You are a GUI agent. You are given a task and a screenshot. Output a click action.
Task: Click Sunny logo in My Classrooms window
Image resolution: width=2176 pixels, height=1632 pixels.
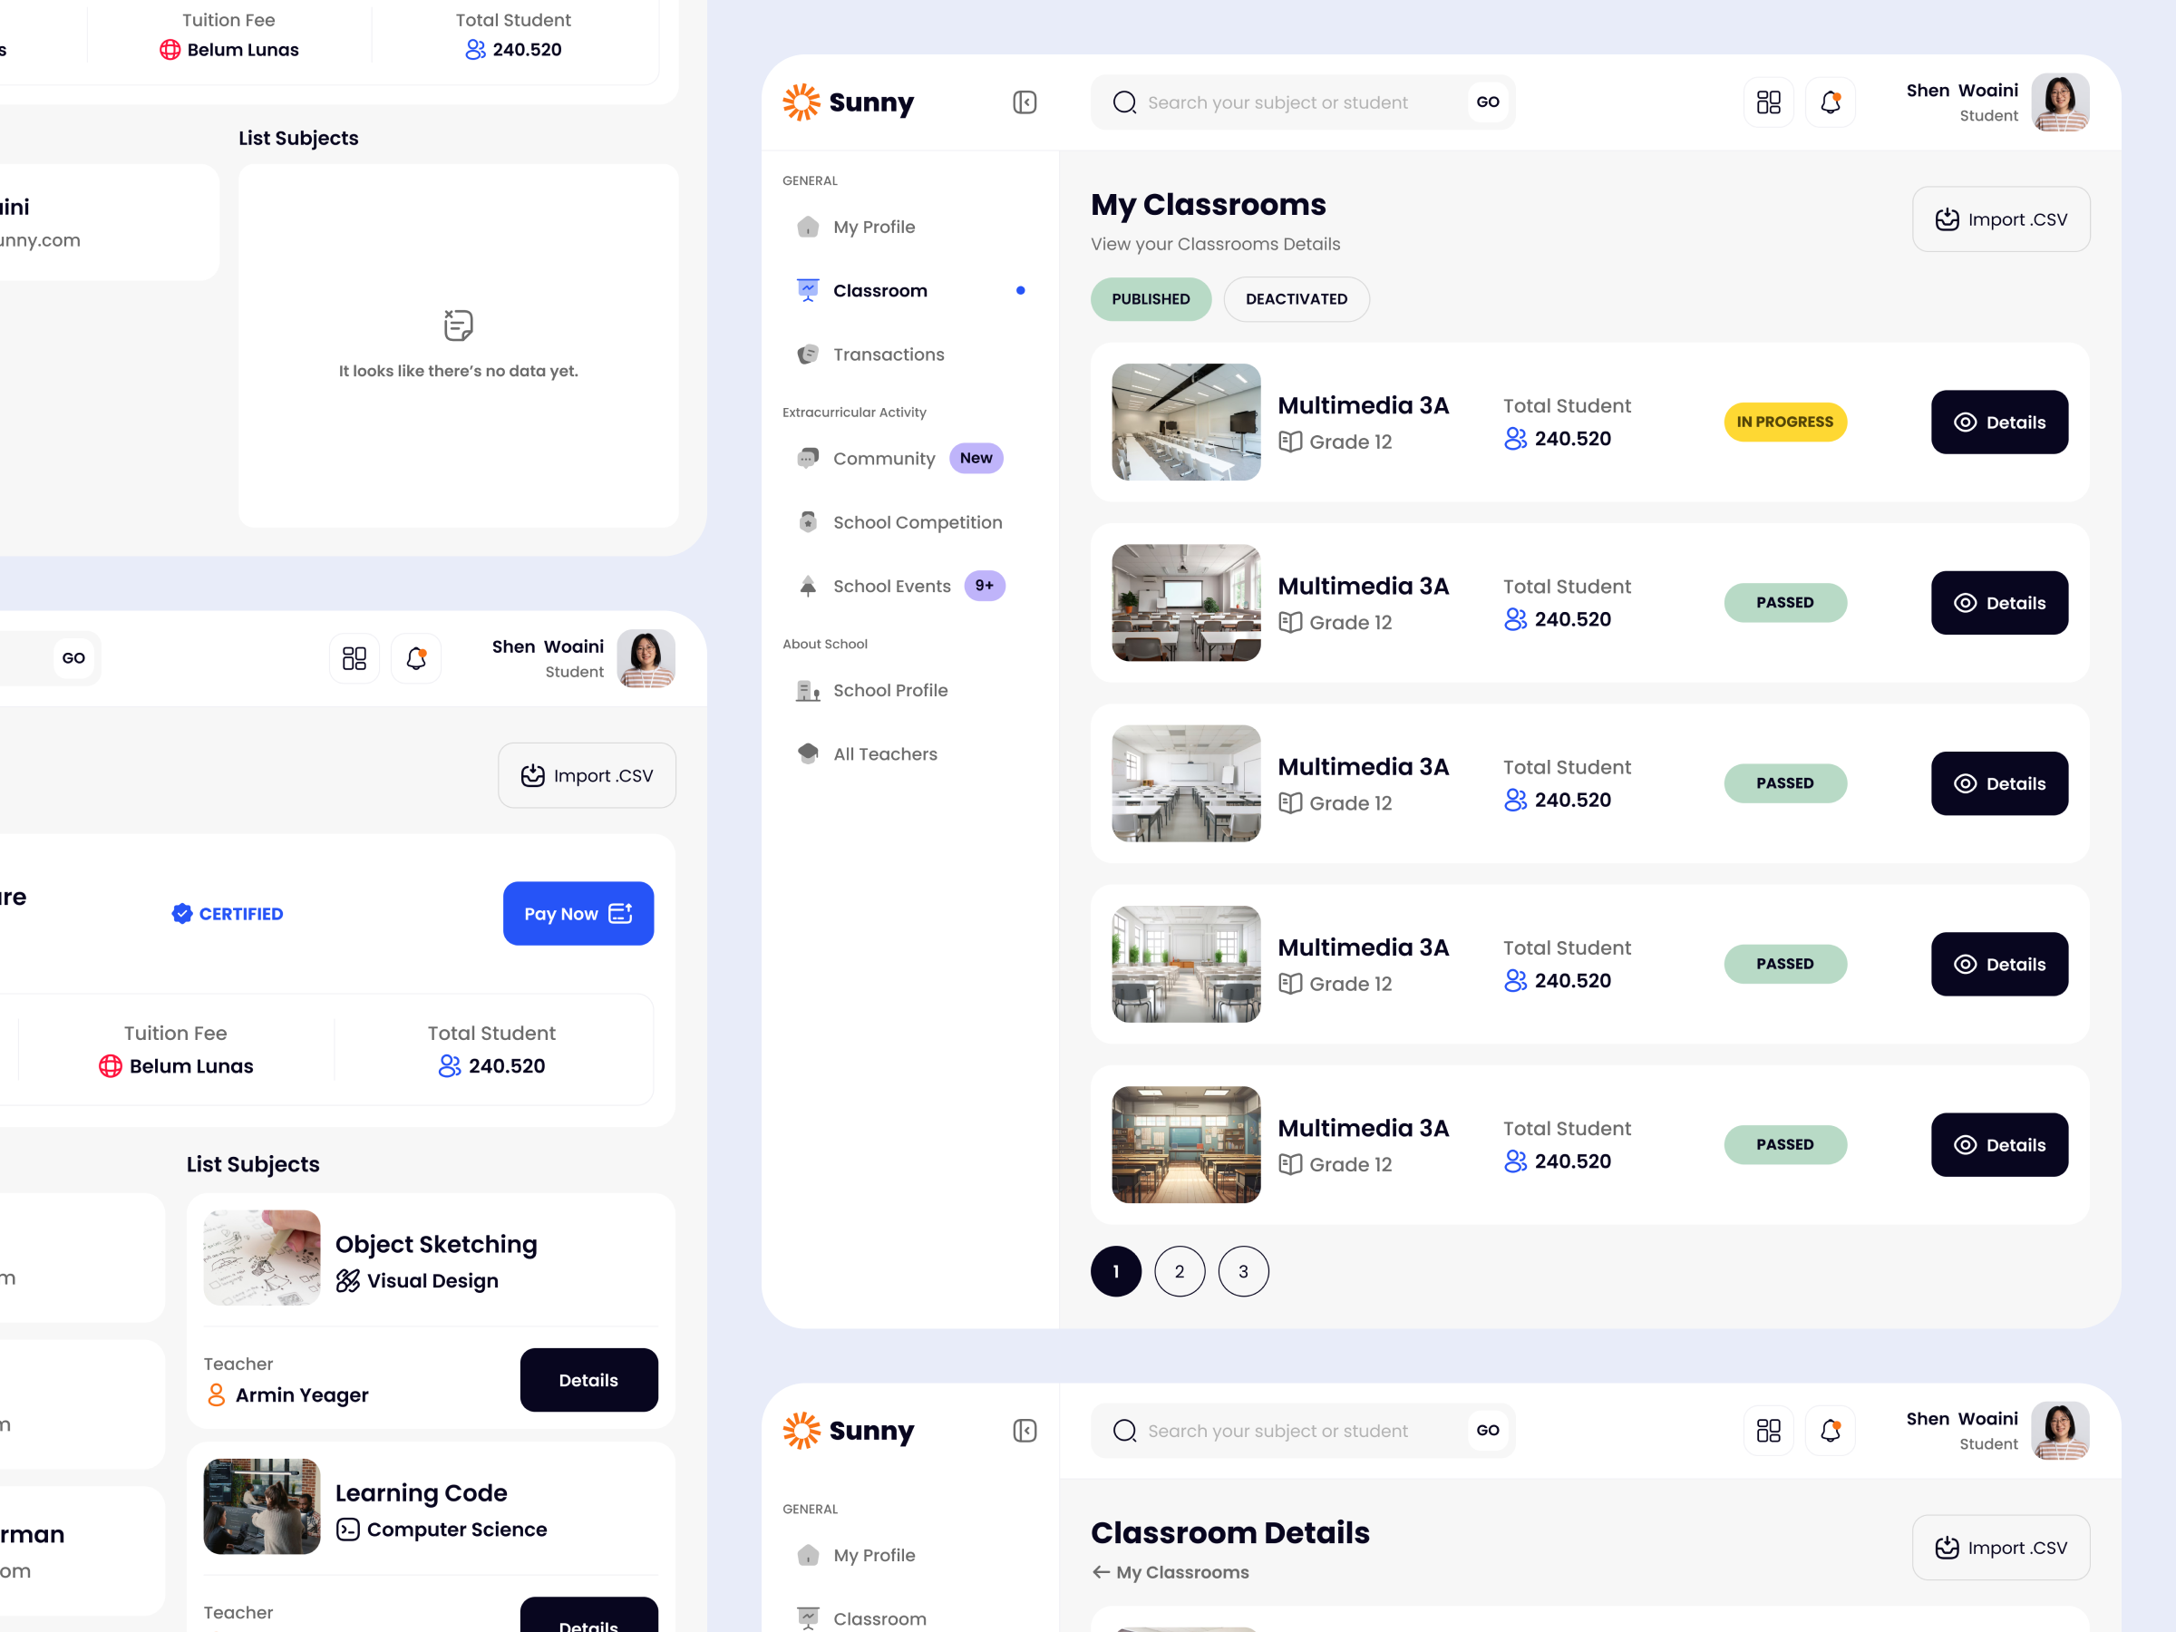click(848, 102)
